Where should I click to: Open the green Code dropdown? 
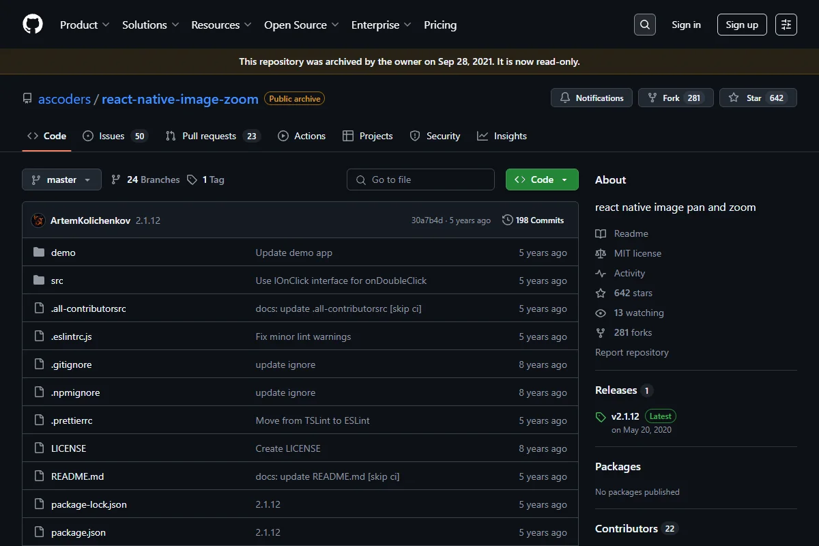tap(542, 179)
